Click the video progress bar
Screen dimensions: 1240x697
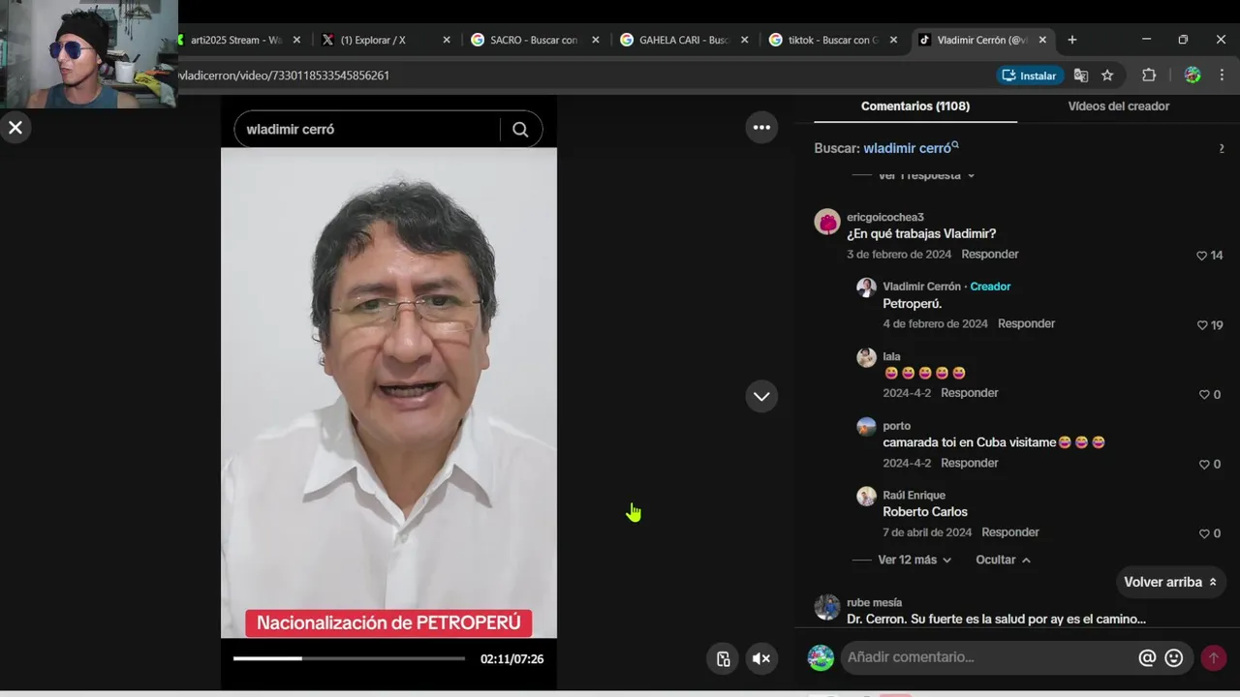(349, 658)
